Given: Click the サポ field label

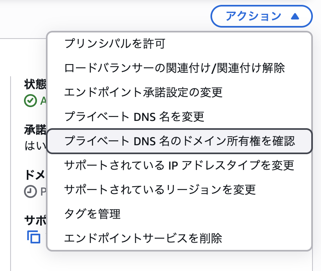Looking at the screenshot, I should (35, 221).
